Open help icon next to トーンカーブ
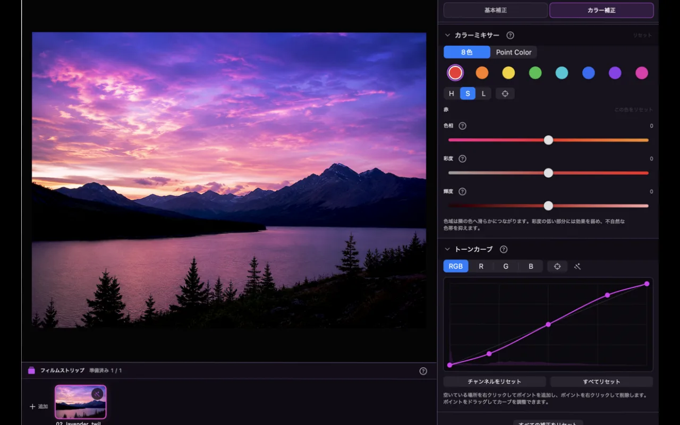Image resolution: width=680 pixels, height=425 pixels. point(504,249)
